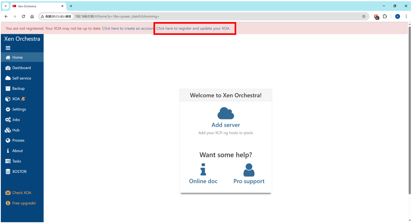Open Settings from the sidebar
The height and width of the screenshot is (223, 411).
click(19, 109)
